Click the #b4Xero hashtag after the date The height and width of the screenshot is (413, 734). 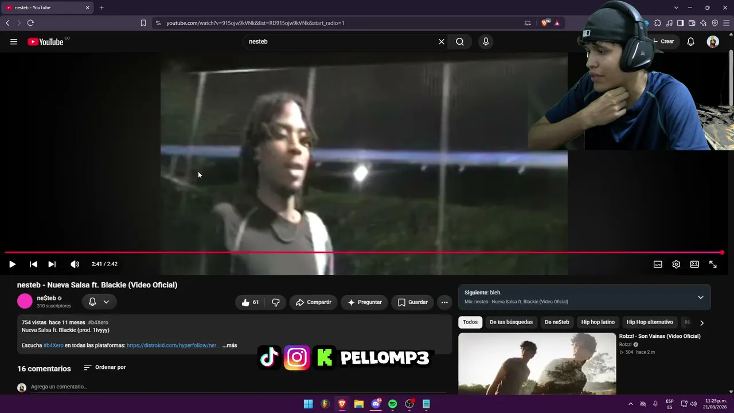click(98, 322)
